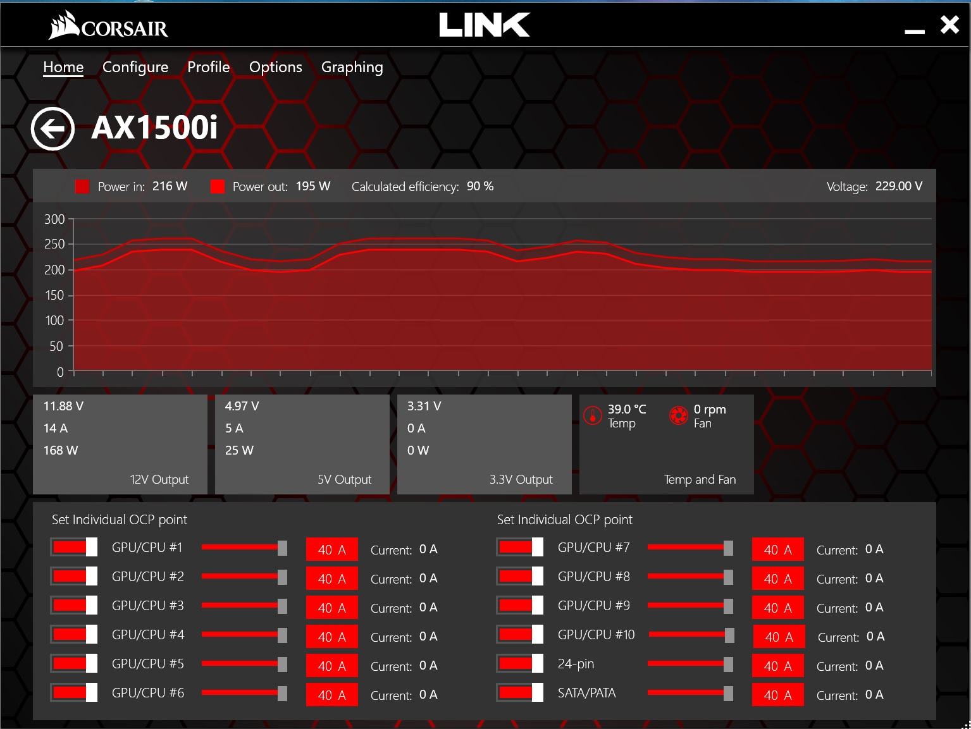This screenshot has width=971, height=729.
Task: Click the 40 A field for GPU/CPU #3
Action: [332, 608]
